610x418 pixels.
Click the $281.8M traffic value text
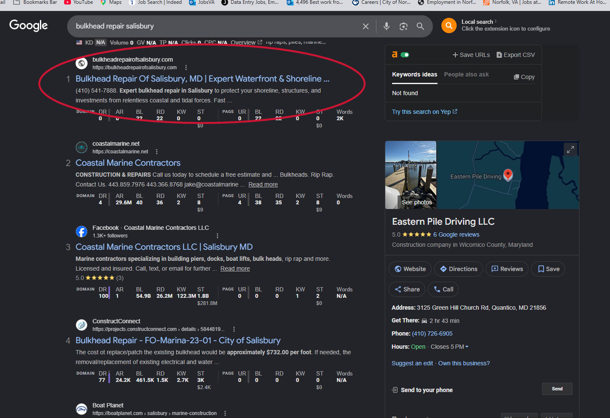tap(207, 303)
